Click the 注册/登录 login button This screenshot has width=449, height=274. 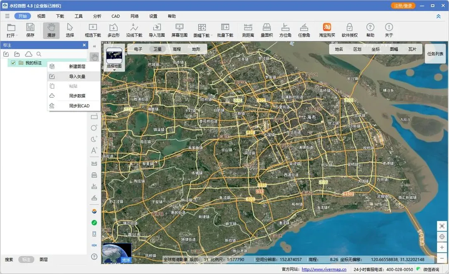[403, 6]
